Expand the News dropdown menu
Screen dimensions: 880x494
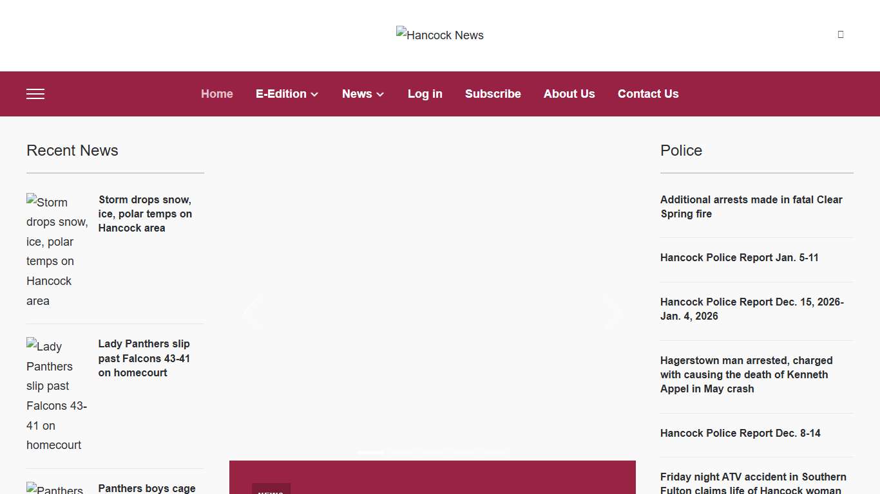click(363, 94)
